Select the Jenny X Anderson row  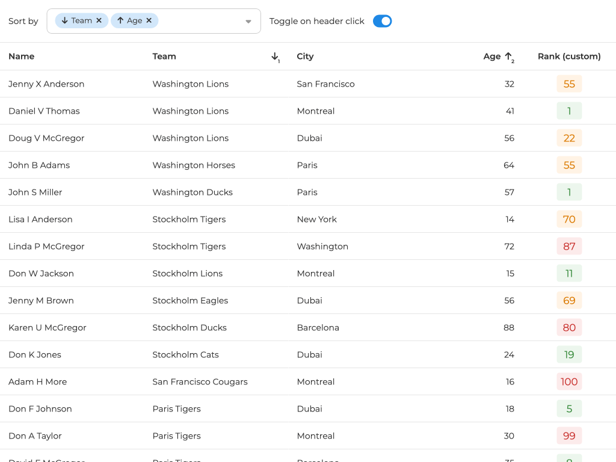(x=46, y=84)
